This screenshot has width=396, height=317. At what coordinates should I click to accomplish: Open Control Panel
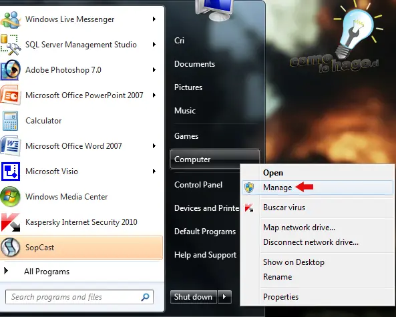(198, 185)
